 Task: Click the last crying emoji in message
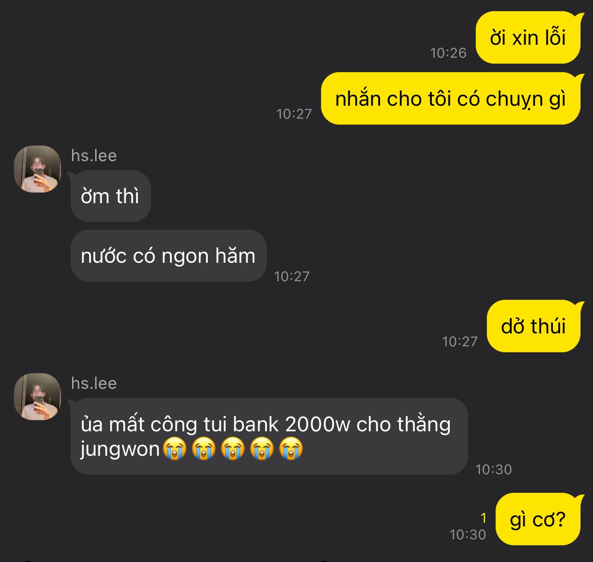tap(291, 449)
